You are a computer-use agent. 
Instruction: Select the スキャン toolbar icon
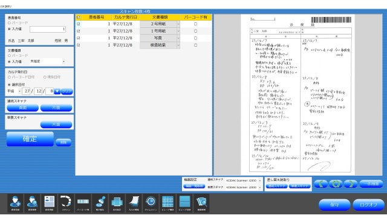[66, 203]
